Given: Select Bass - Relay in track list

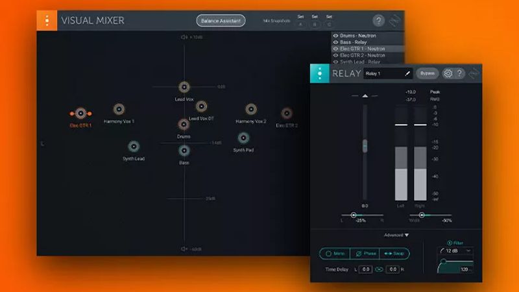Looking at the screenshot, I should pyautogui.click(x=368, y=42).
